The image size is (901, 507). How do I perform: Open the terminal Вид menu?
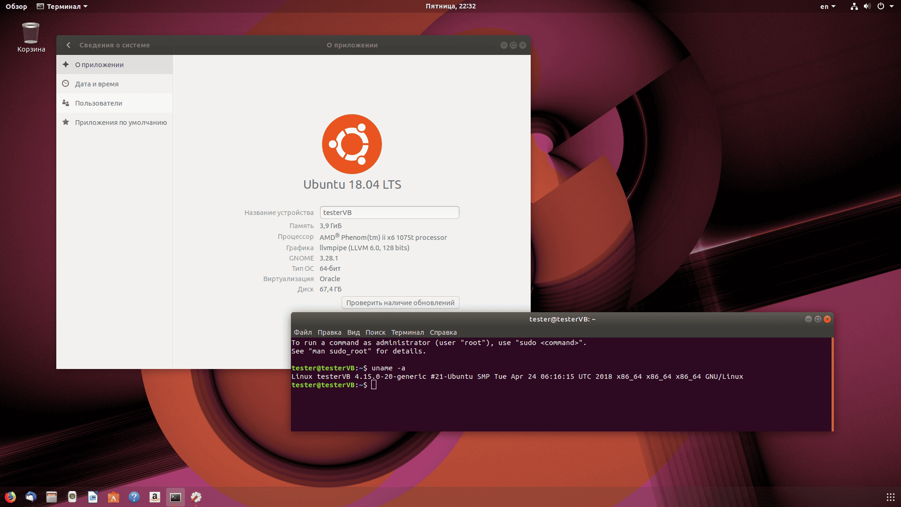[353, 332]
